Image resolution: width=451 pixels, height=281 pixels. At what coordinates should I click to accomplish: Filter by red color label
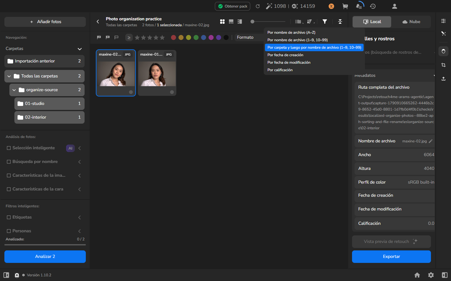(174, 37)
